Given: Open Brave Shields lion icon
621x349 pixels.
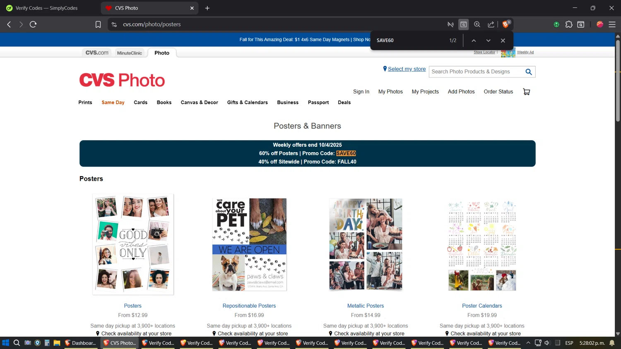Looking at the screenshot, I should point(505,24).
